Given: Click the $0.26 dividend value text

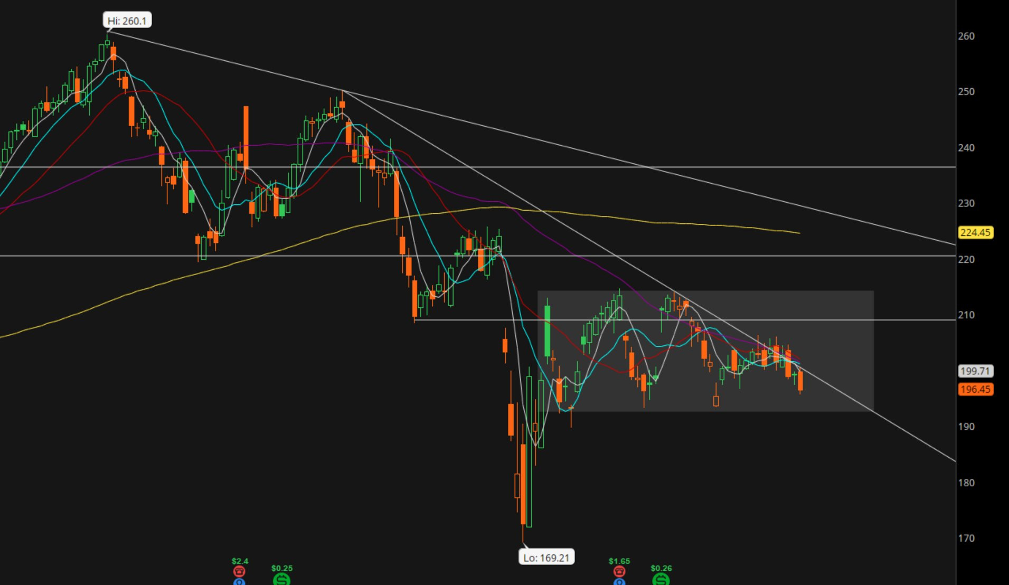Looking at the screenshot, I should coord(661,569).
